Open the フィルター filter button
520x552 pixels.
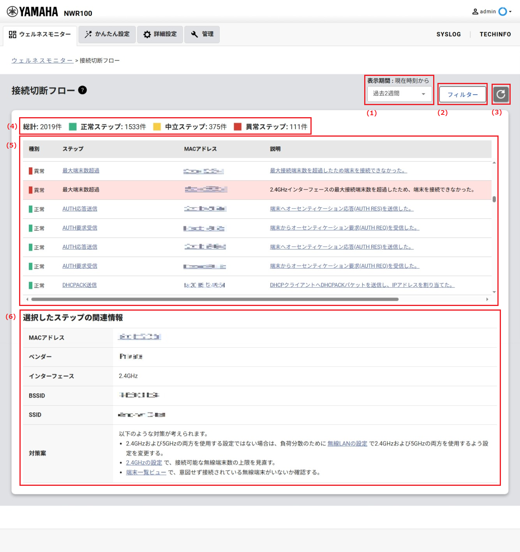click(462, 94)
